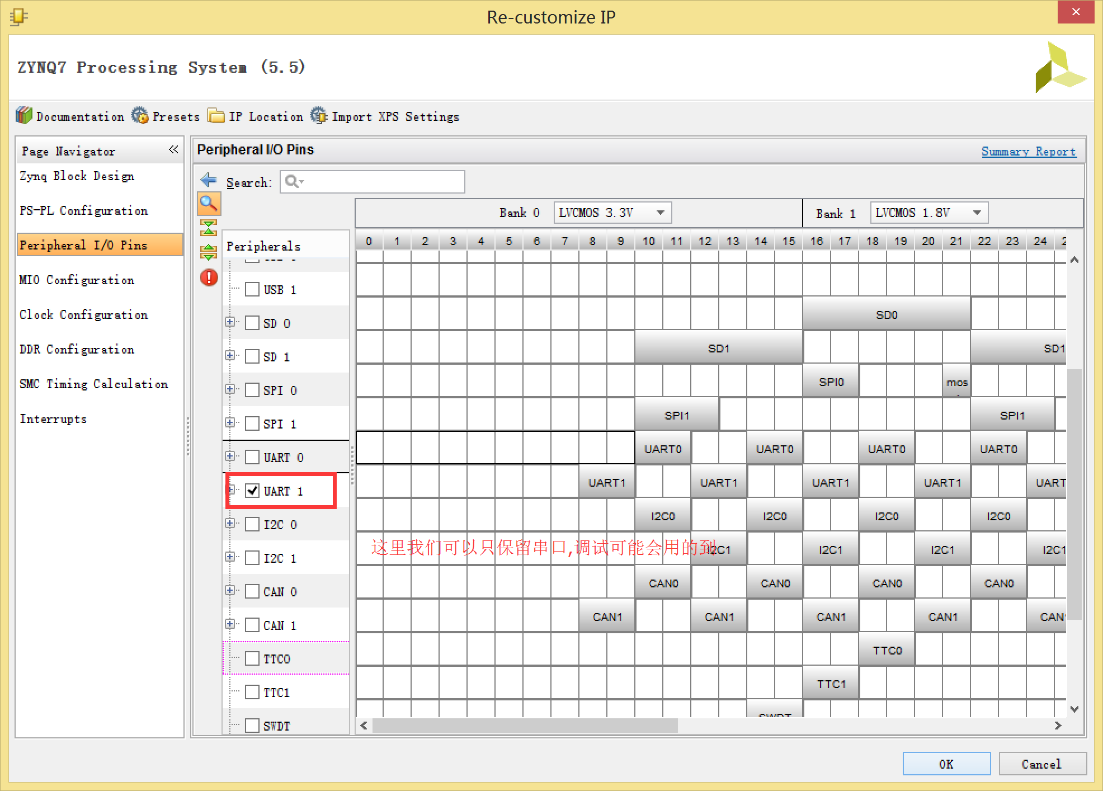Uncheck the UART 1 checkbox
Viewport: 1103px width, 791px height.
(x=252, y=491)
